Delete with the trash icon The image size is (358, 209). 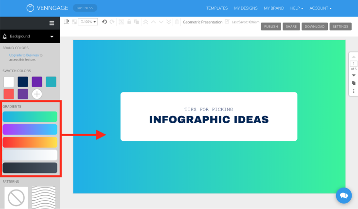coord(177,22)
